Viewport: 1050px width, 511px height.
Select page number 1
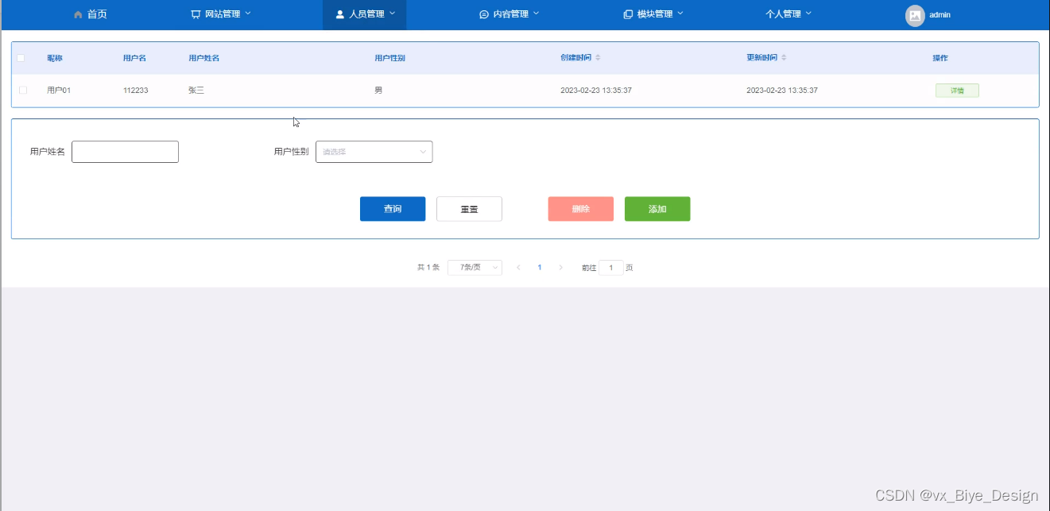pyautogui.click(x=540, y=268)
